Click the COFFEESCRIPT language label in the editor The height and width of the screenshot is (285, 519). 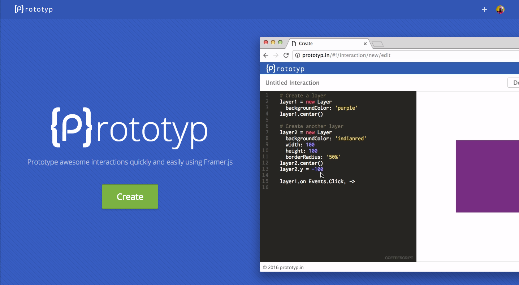pos(399,258)
